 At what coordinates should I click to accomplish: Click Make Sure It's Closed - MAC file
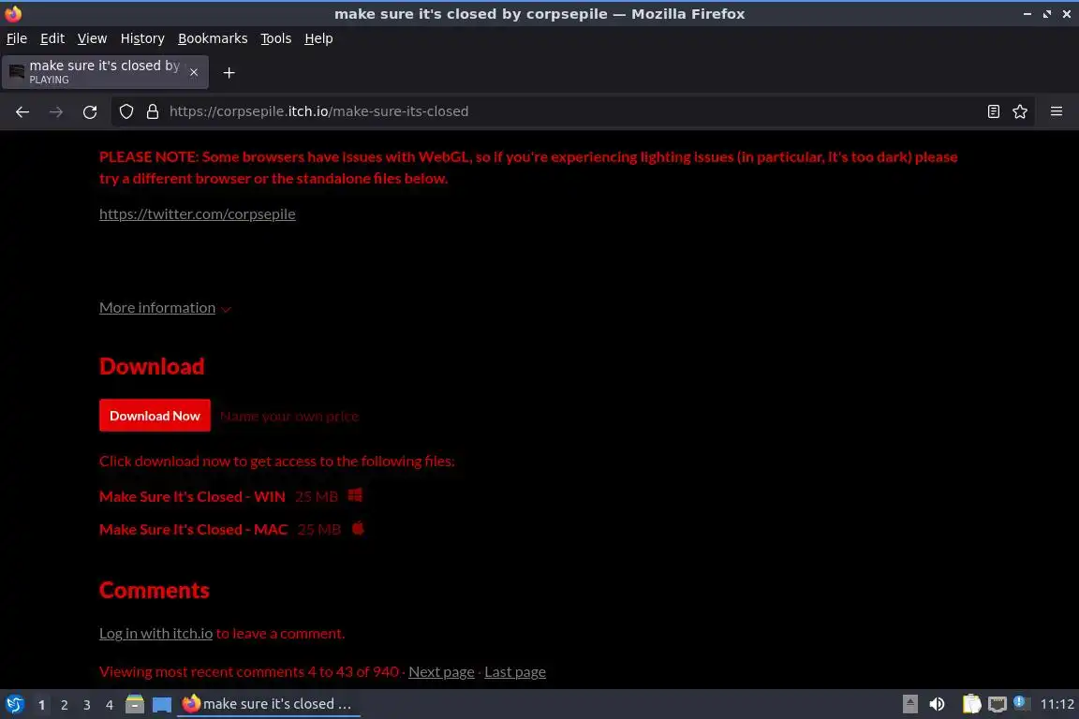(193, 530)
